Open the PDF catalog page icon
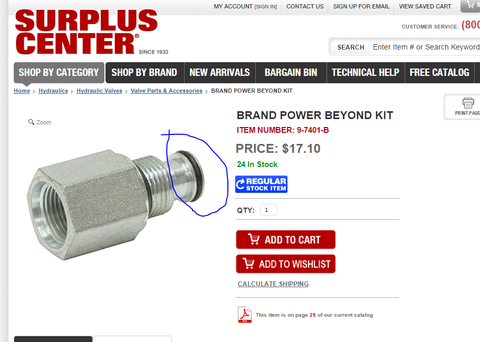 pos(245,315)
